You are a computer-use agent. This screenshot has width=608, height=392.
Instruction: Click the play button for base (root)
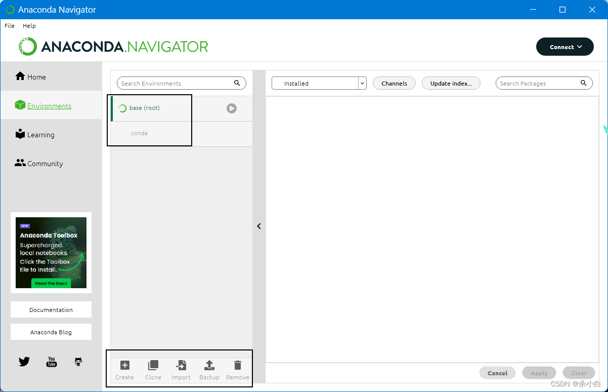(232, 108)
